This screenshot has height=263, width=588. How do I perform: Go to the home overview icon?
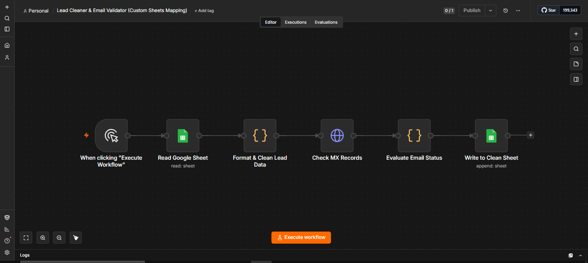tap(7, 45)
